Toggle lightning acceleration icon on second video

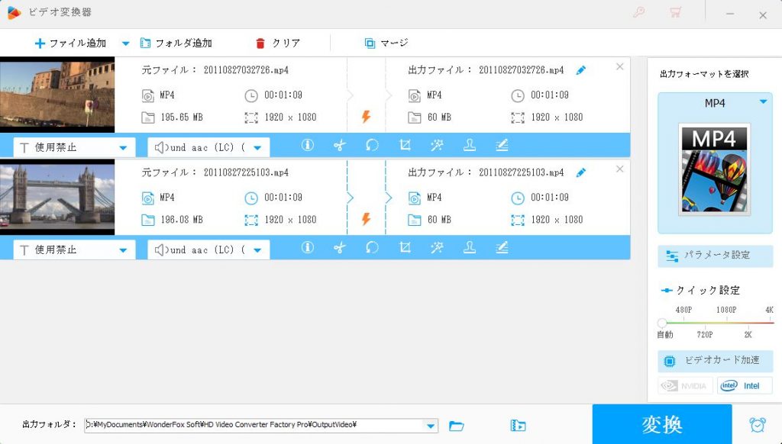pos(366,220)
